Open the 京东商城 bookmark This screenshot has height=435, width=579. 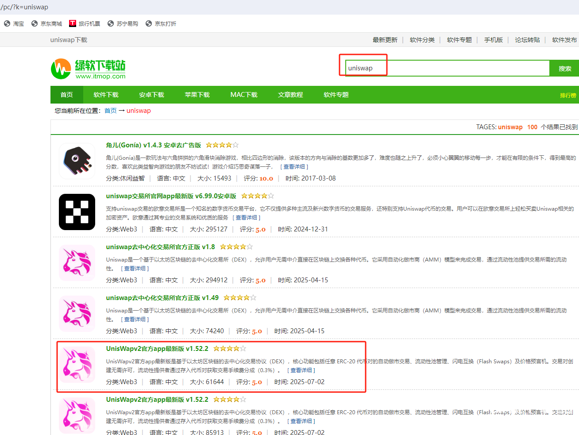pyautogui.click(x=47, y=24)
